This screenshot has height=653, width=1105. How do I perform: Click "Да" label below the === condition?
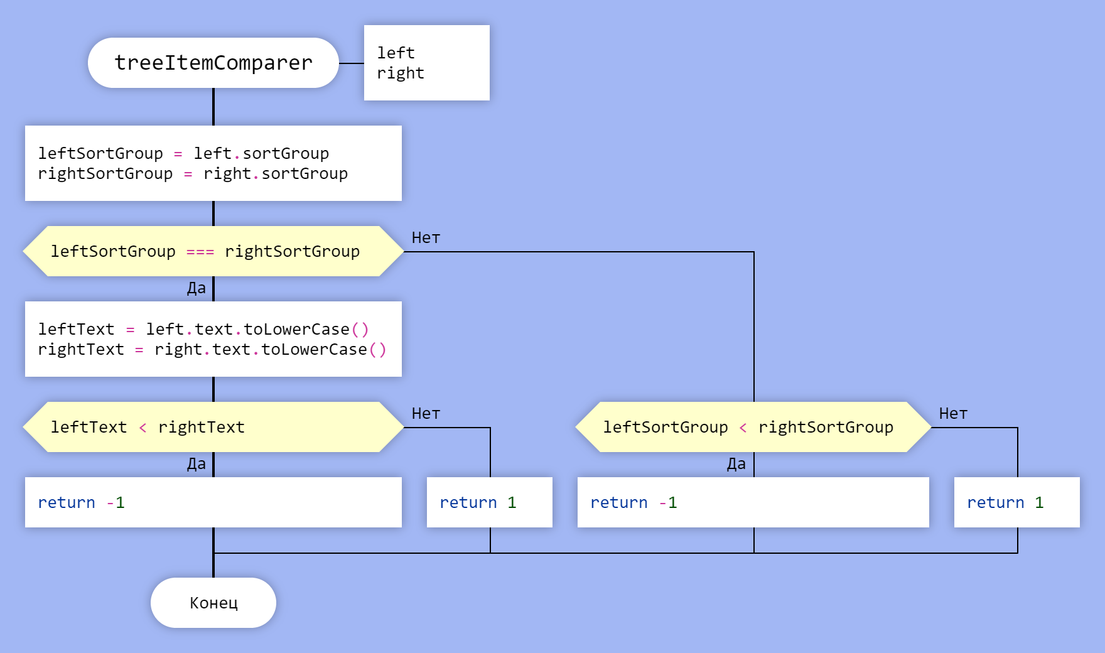(x=196, y=288)
